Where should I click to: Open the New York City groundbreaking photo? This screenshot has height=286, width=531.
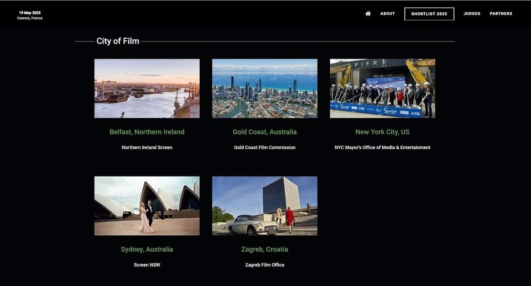point(382,88)
